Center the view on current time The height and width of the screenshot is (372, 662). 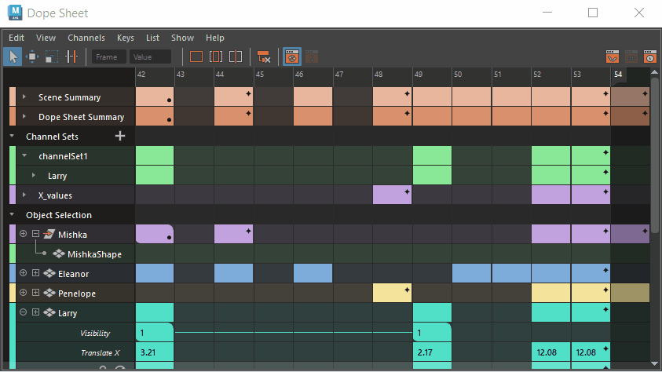[236, 57]
